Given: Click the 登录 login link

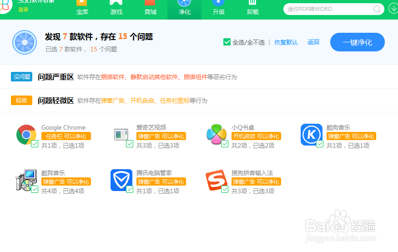Looking at the screenshot, I should [23, 10].
